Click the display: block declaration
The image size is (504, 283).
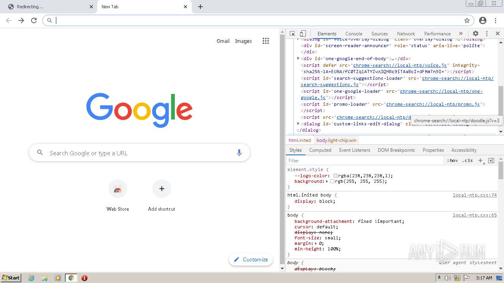pos(315,201)
